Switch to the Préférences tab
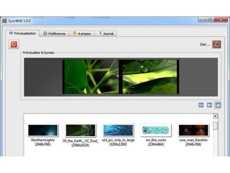Viewport: 230px width, 173px height. [x=54, y=34]
